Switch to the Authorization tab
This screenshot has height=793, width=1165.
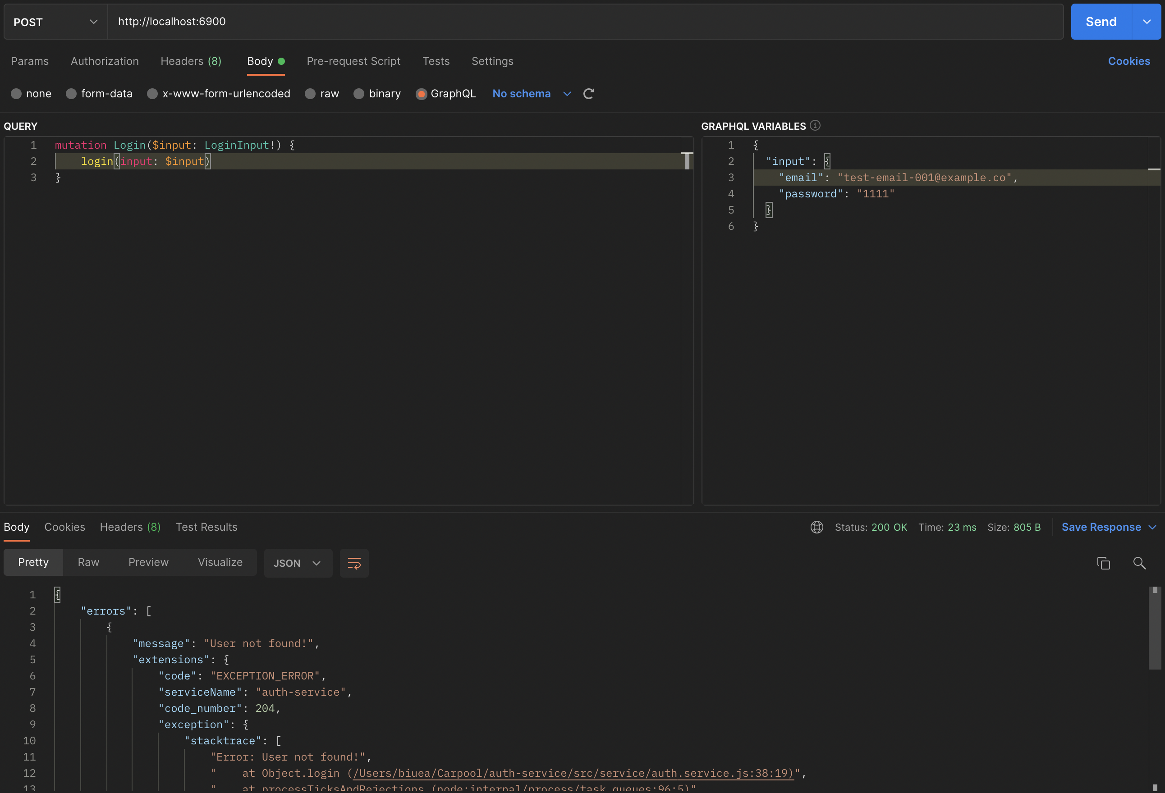(104, 61)
